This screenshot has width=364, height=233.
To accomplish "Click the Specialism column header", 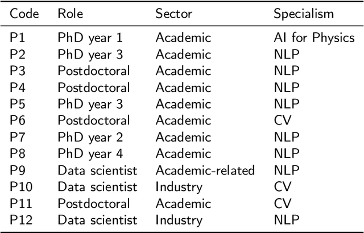I will [x=303, y=14].
